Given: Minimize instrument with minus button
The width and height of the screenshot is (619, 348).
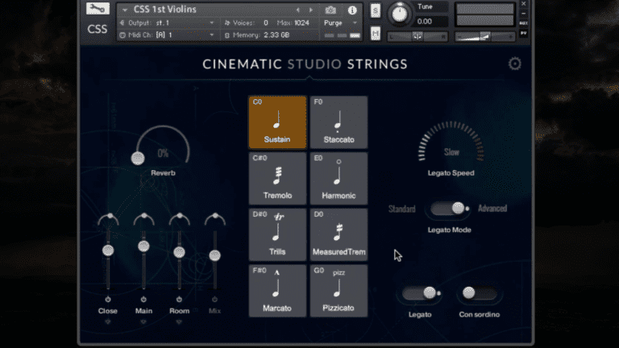Looking at the screenshot, I should 523,14.
